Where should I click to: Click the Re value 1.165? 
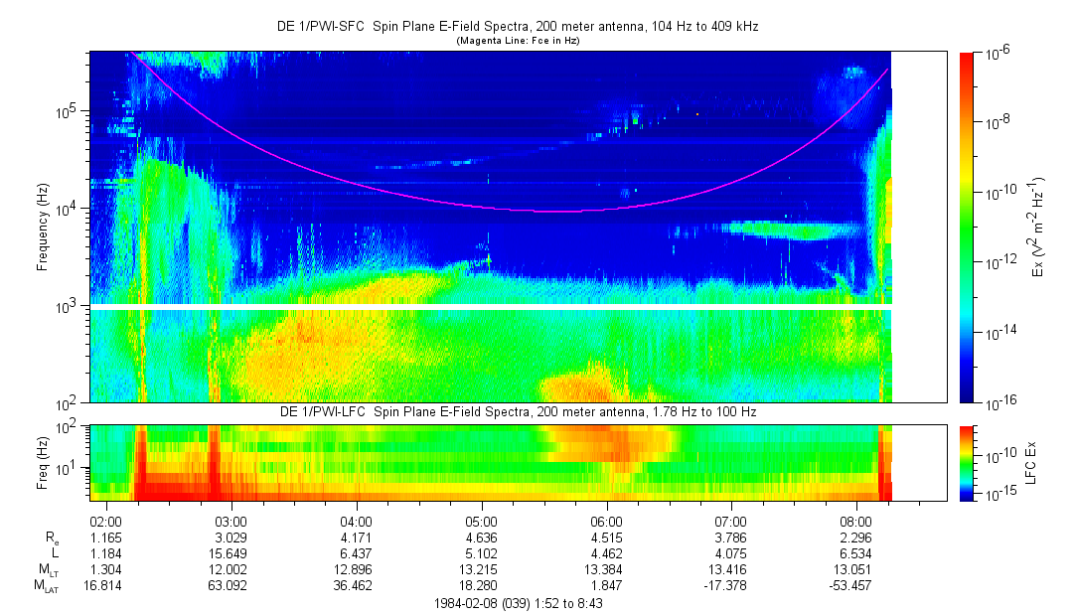[x=105, y=538]
